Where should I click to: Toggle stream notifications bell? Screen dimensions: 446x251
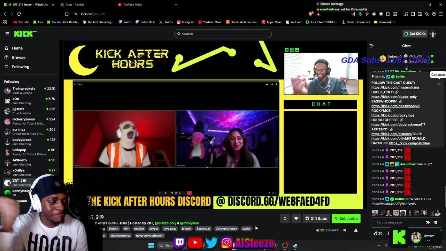(285, 219)
